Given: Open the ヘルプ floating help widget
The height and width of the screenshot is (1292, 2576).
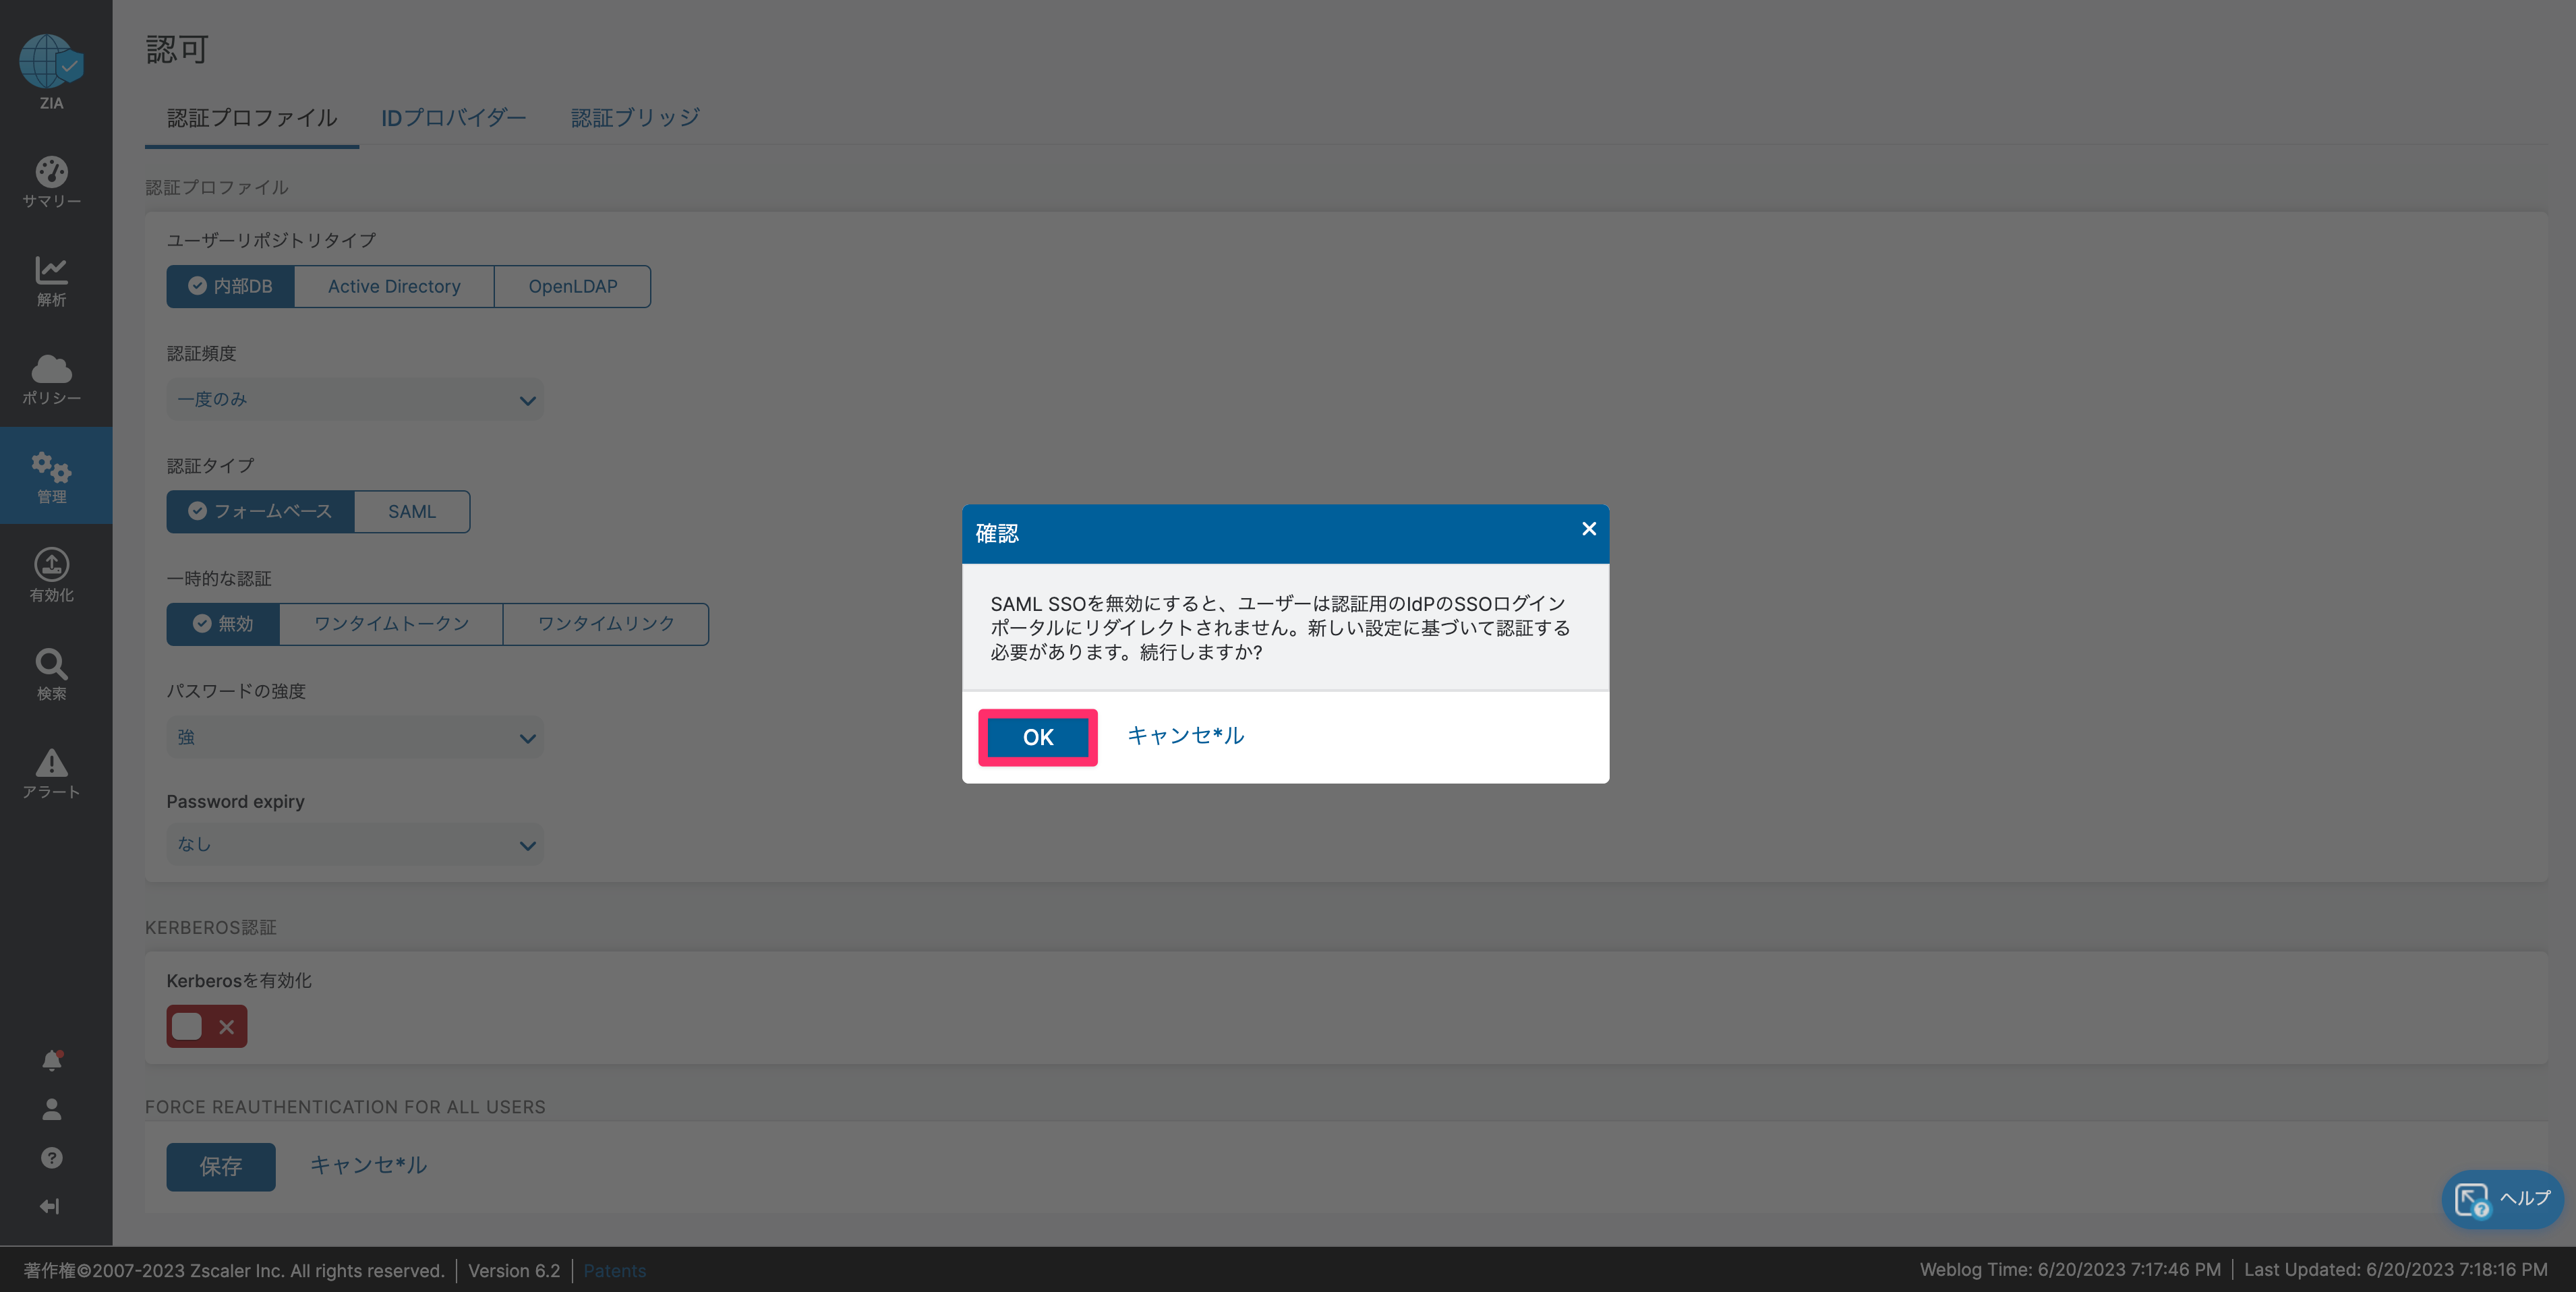Looking at the screenshot, I should click(2502, 1198).
